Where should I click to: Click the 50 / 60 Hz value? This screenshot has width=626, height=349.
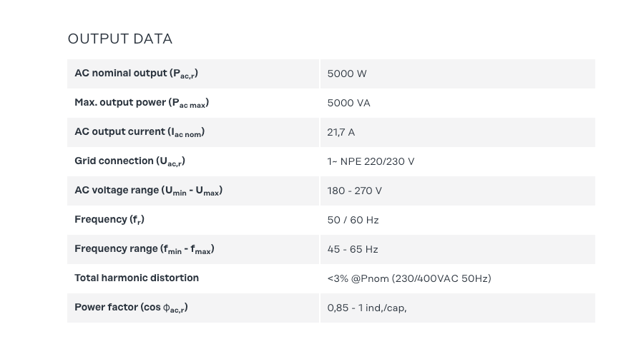tap(353, 220)
